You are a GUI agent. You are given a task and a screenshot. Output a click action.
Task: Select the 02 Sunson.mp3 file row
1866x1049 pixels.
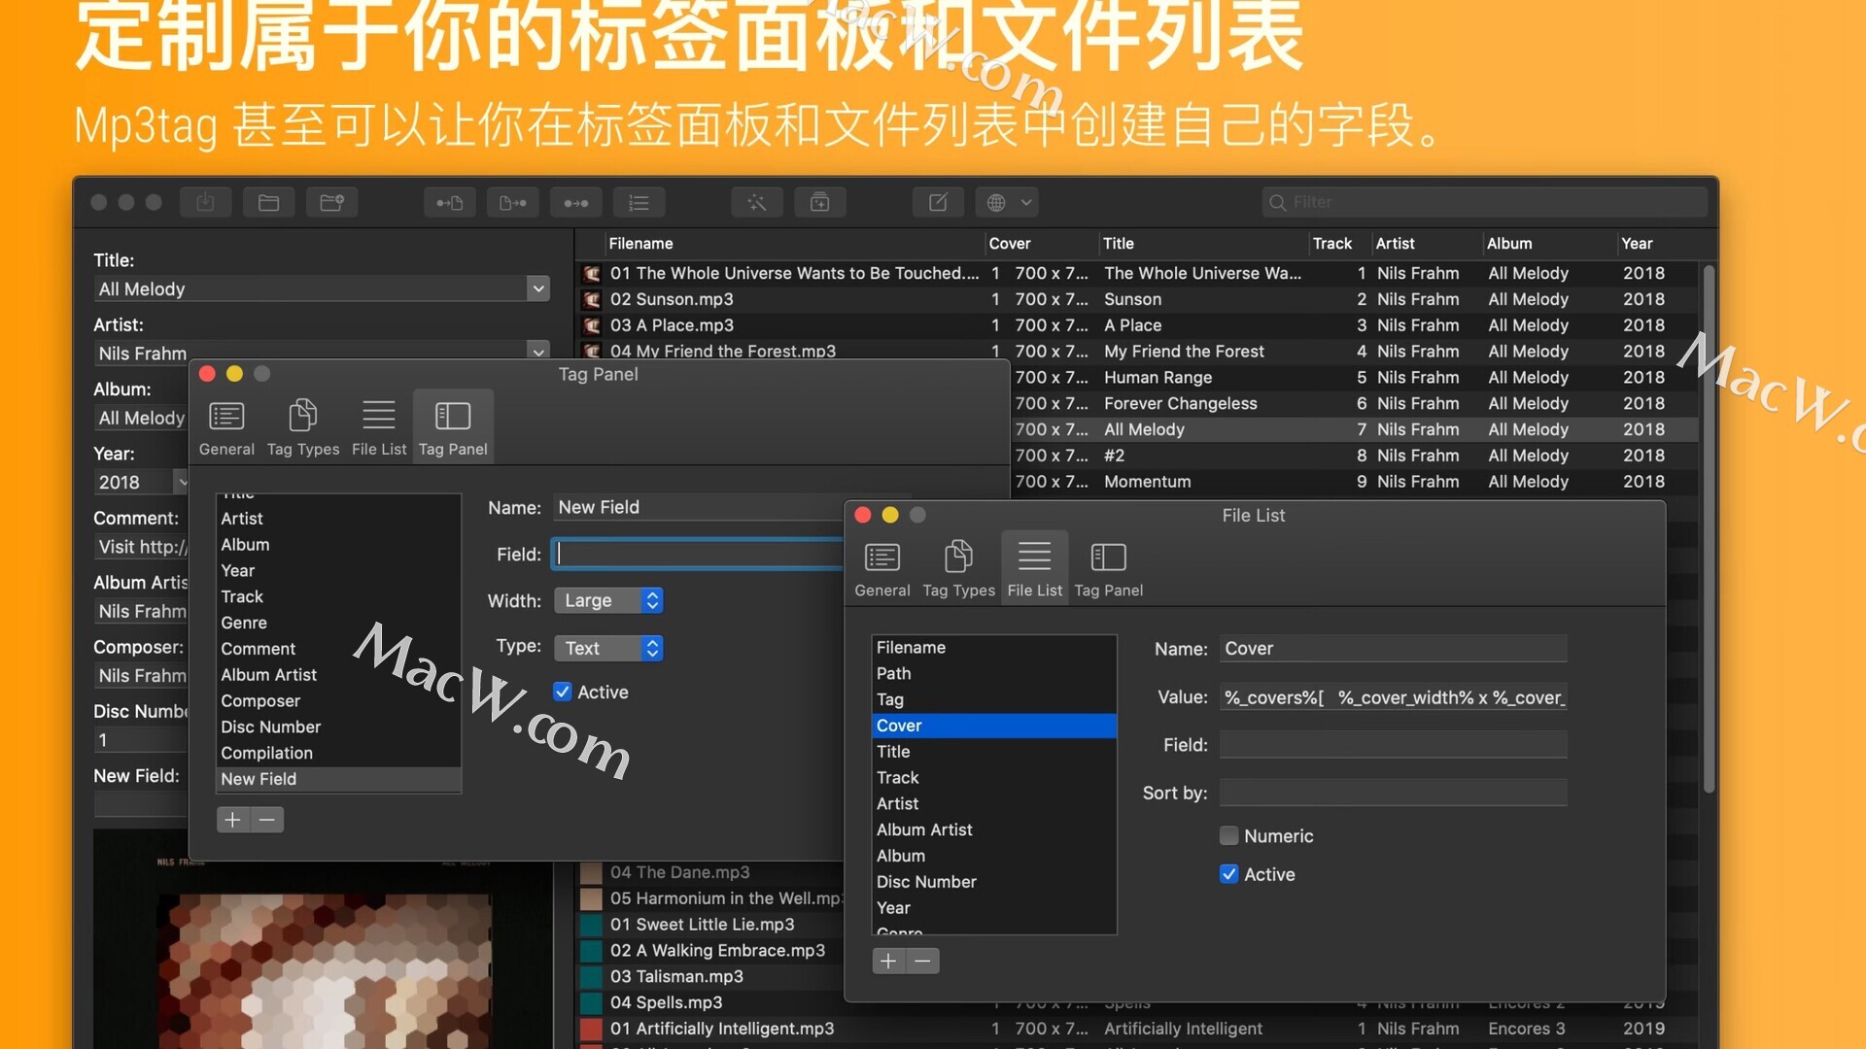1137,299
